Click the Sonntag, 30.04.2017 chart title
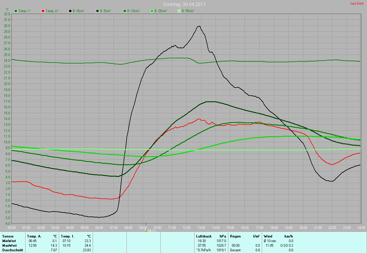This screenshot has width=367, height=253. [x=184, y=4]
